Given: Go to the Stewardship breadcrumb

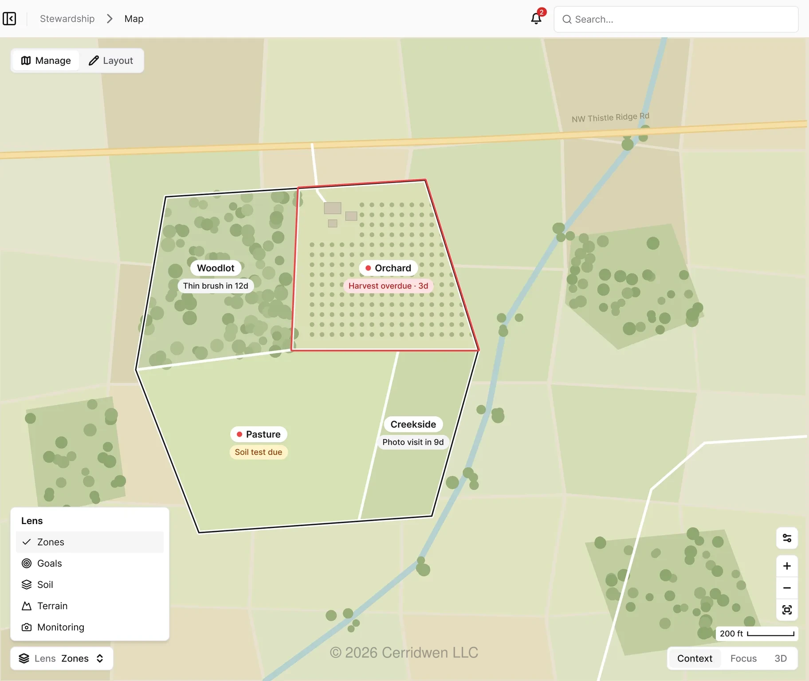Looking at the screenshot, I should pos(67,19).
